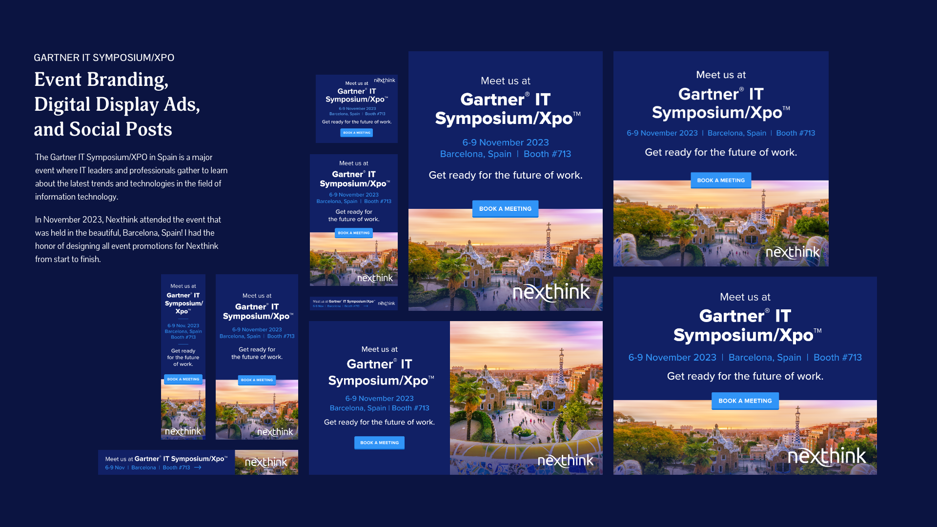
Task: Click the nexthink logo in the lower-right landscape ad
Action: [827, 456]
